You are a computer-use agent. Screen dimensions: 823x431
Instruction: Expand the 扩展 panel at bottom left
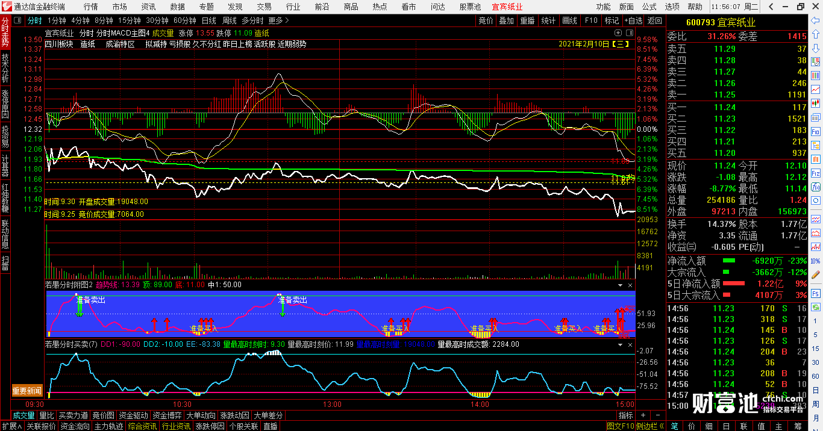[x=12, y=426]
